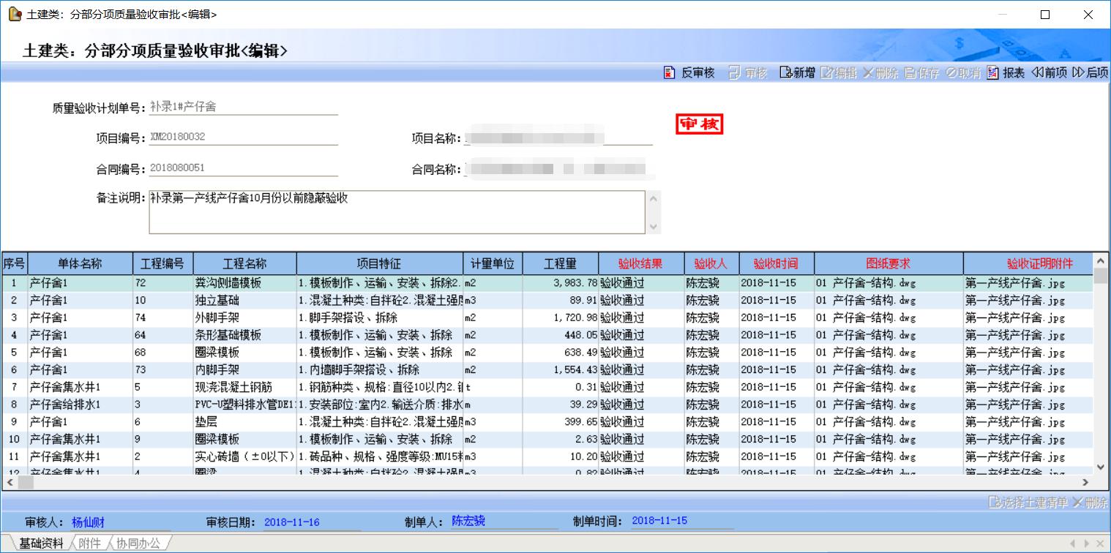Click inside the 备注说明 remarks field

click(x=396, y=212)
